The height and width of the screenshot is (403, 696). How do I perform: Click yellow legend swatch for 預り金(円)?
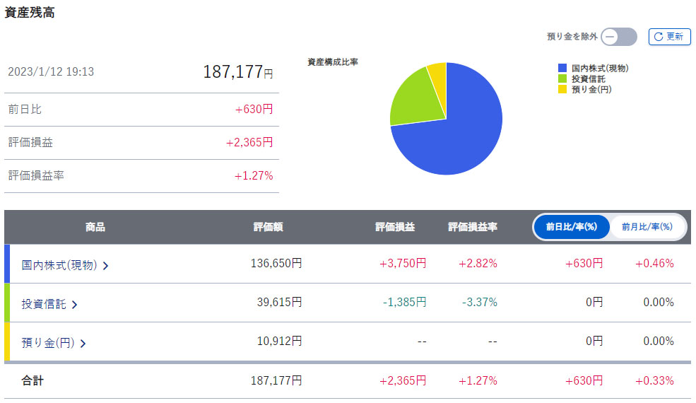tap(562, 89)
